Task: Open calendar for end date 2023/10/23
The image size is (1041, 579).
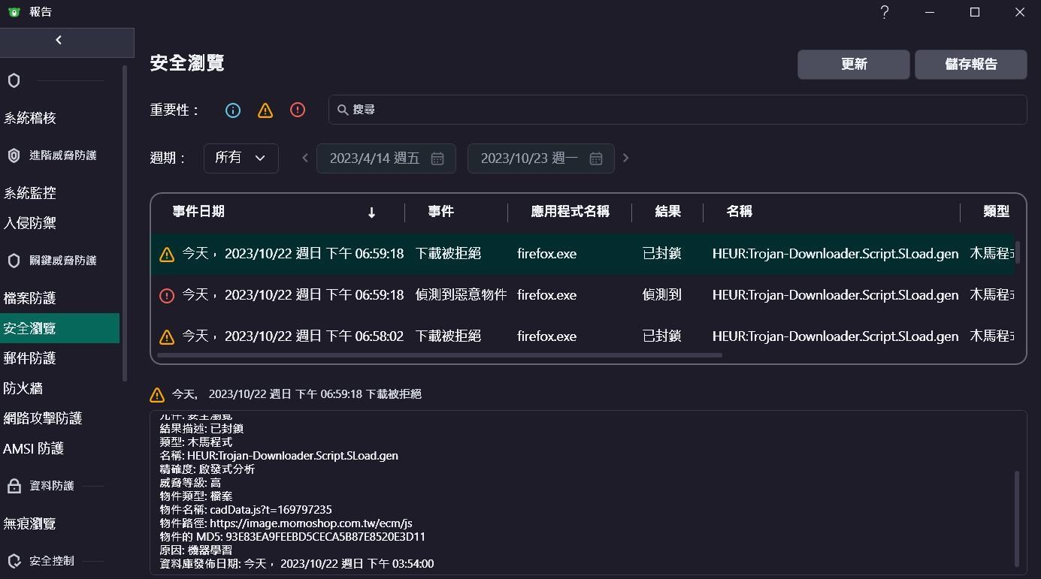Action: coord(596,158)
